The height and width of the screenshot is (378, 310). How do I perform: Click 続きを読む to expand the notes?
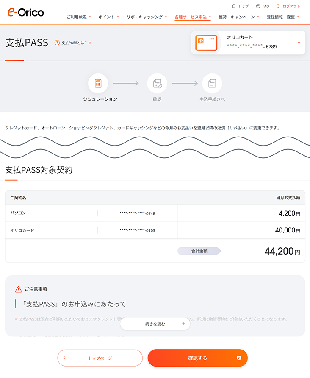[x=155, y=324]
